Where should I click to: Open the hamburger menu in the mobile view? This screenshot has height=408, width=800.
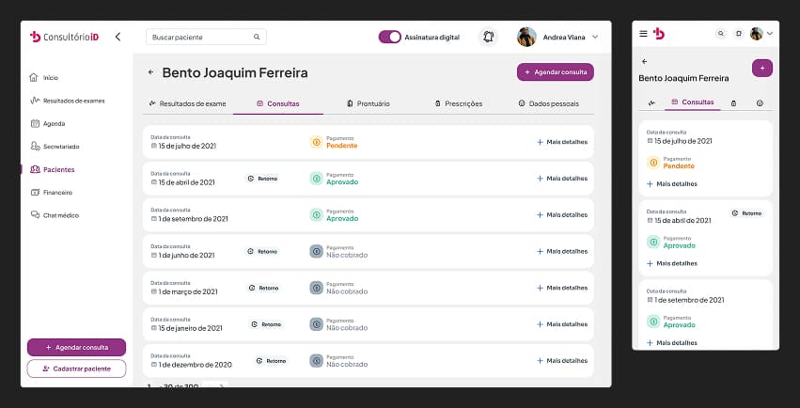(x=643, y=34)
